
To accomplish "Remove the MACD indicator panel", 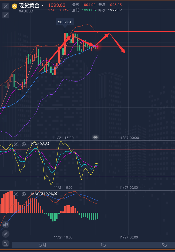I will 16,194.
